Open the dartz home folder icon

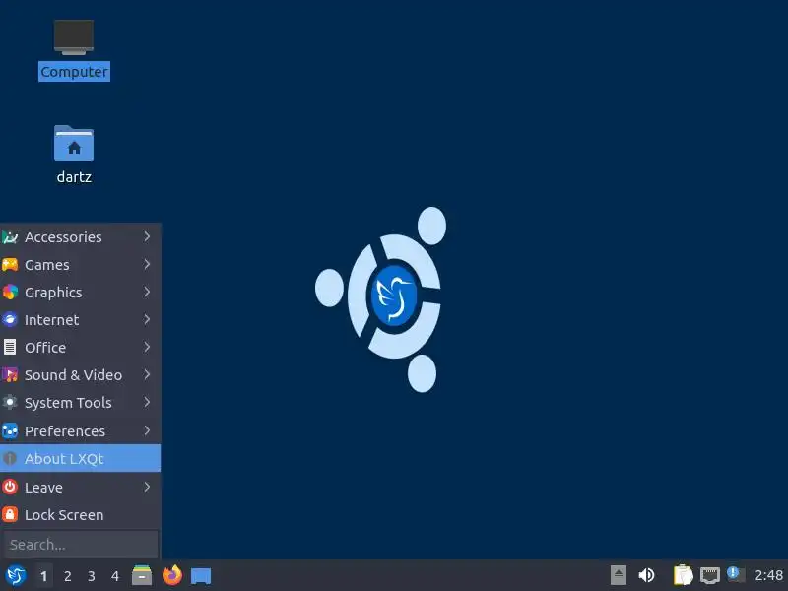click(x=74, y=143)
